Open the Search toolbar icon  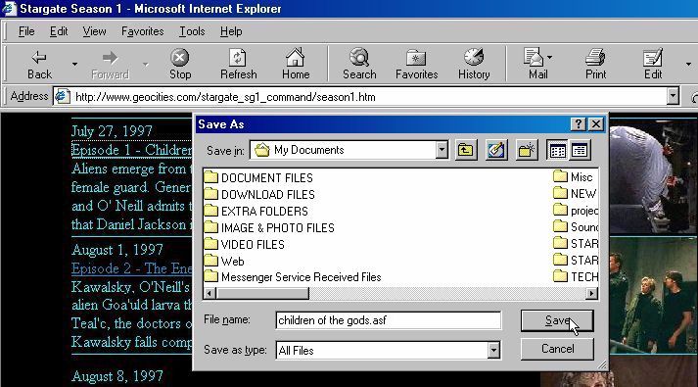tap(359, 65)
